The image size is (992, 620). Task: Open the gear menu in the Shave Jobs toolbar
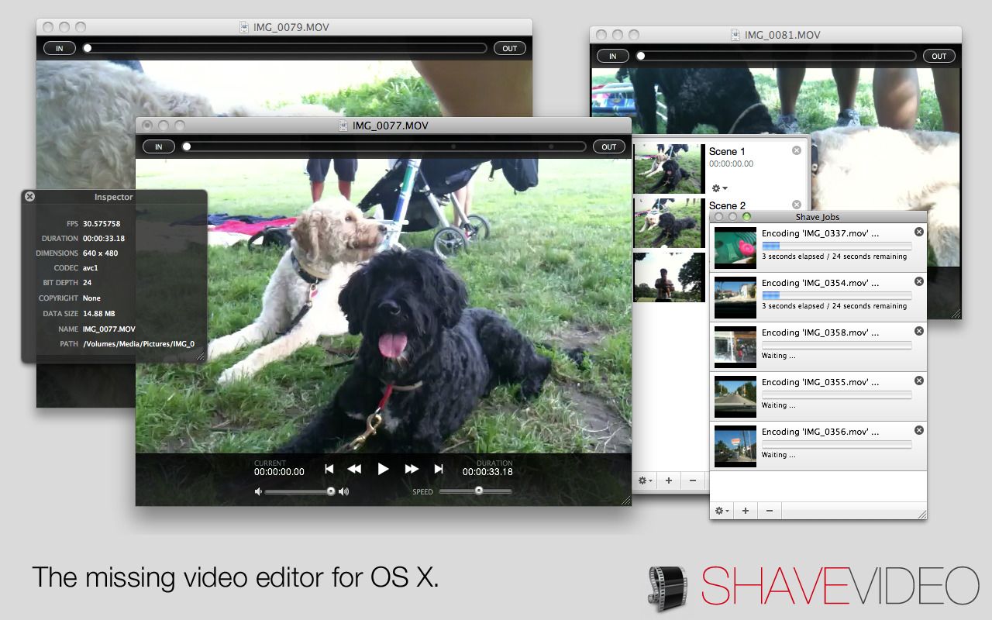coord(720,510)
